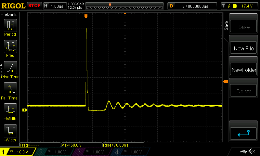Click the trigger source channel 1 badge
Viewport: 260px width, 156px height.
click(x=235, y=6)
